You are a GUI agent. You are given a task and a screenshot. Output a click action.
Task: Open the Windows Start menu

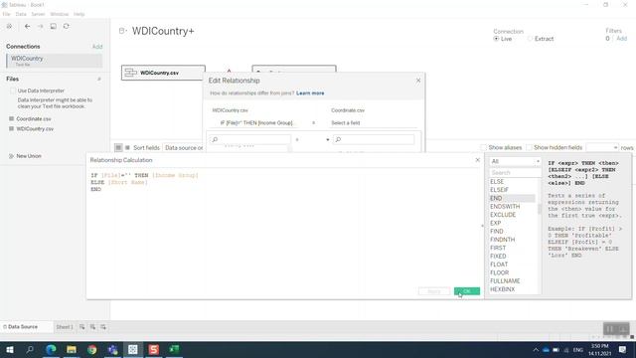point(9,349)
